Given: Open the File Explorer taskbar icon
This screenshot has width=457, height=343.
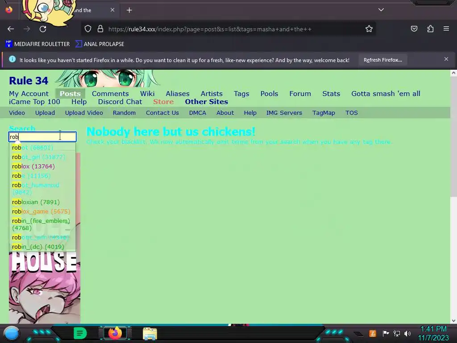Looking at the screenshot, I should coord(150,334).
